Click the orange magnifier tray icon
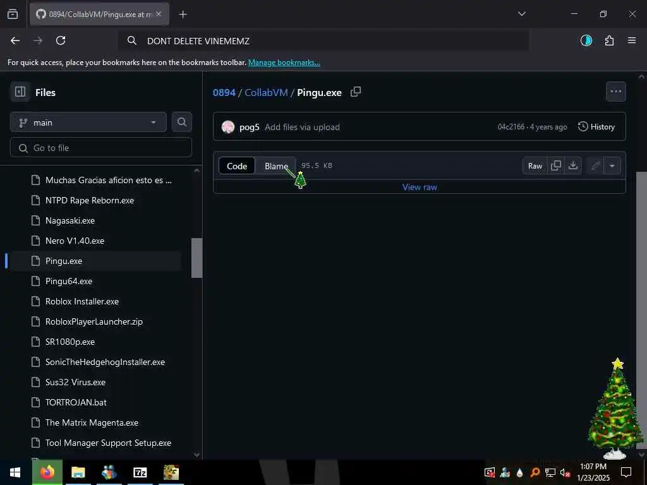The image size is (647, 485). tap(535, 472)
